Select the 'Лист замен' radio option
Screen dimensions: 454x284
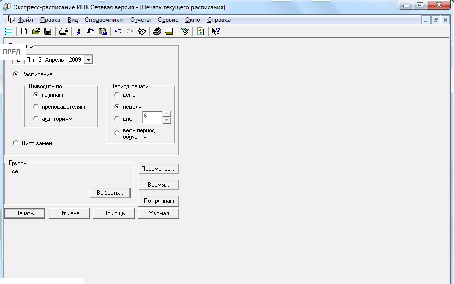point(15,143)
